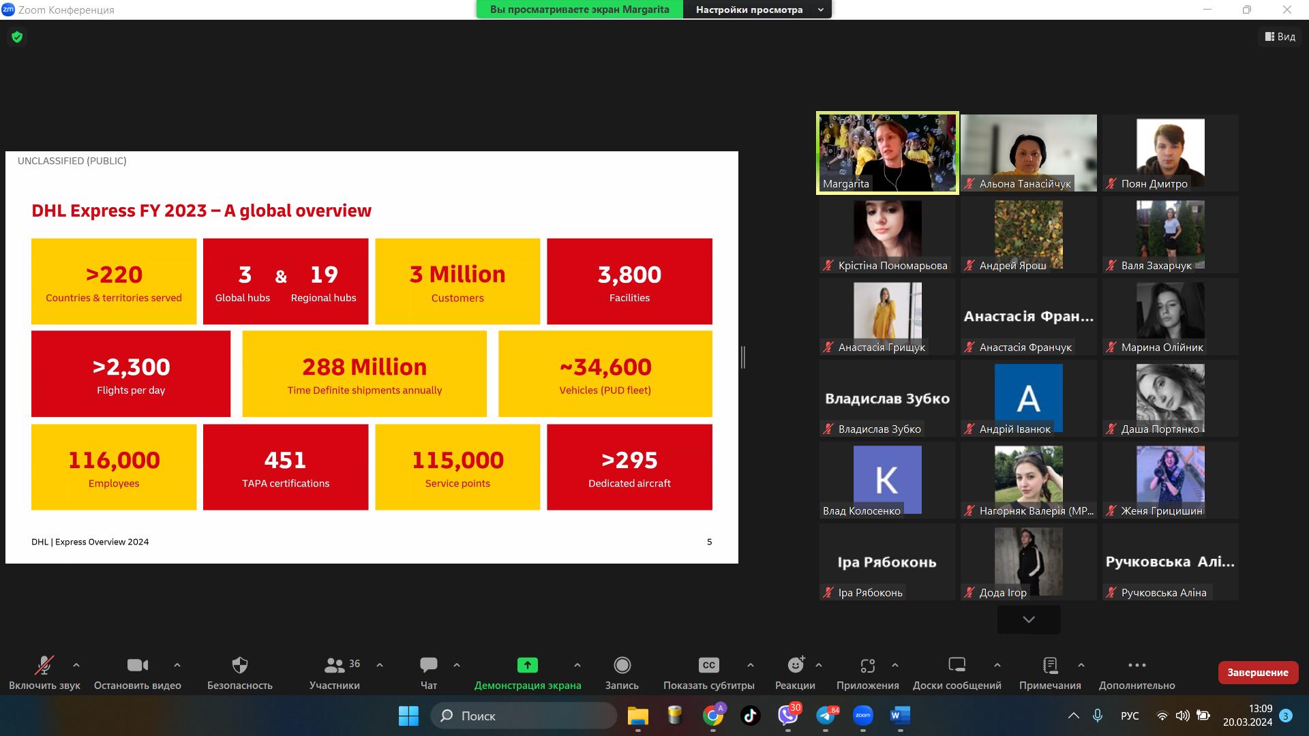
Task: Start recording with the Record icon
Action: coord(622,665)
